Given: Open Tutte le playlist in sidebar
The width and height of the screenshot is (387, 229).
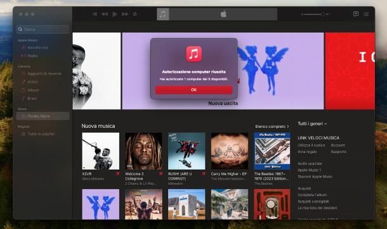Looking at the screenshot, I should [x=43, y=134].
